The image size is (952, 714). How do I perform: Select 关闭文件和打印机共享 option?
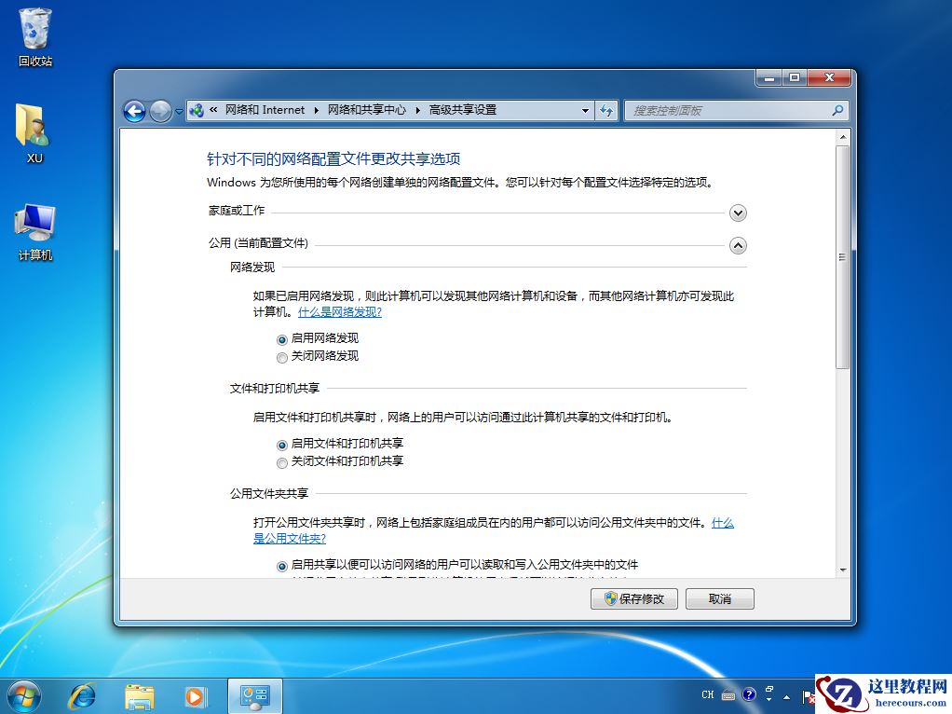click(x=281, y=462)
